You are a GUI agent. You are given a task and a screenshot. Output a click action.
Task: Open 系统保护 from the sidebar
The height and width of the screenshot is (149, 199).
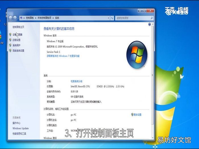(x=16, y=45)
